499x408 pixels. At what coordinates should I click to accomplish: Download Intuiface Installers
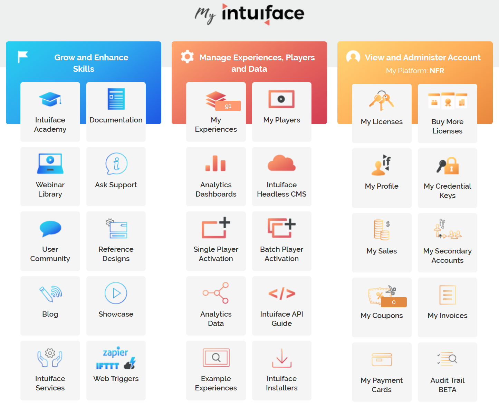click(x=281, y=370)
